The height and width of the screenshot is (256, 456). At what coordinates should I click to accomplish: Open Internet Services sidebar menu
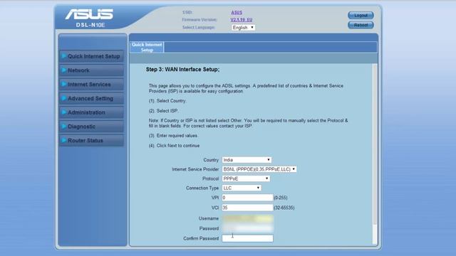[92, 85]
